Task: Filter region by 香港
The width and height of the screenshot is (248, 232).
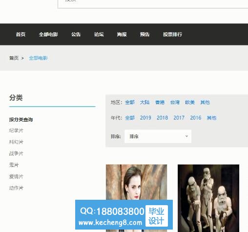Action: [x=160, y=102]
